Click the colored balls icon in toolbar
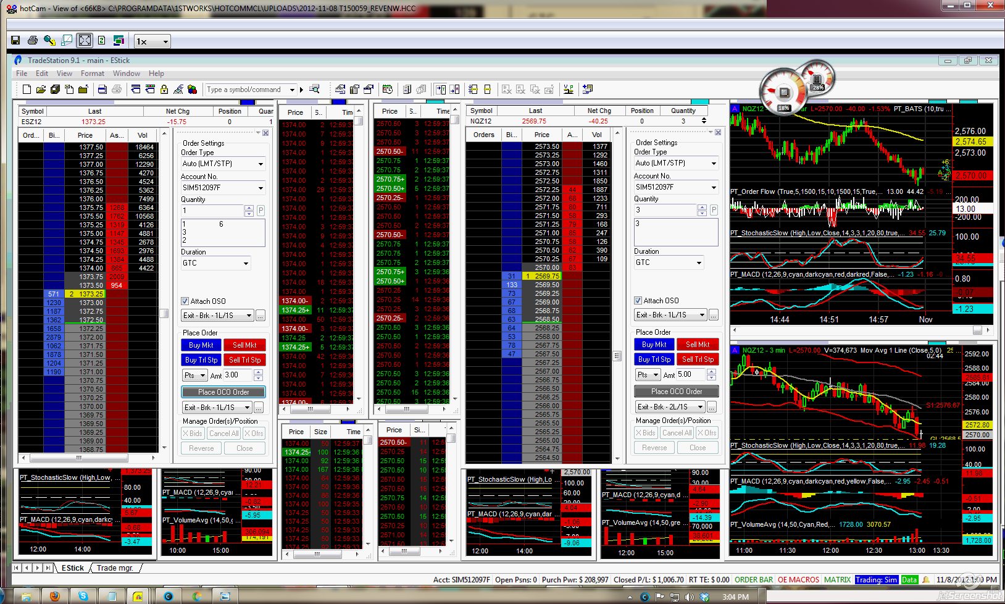1005x604 pixels. click(x=192, y=90)
